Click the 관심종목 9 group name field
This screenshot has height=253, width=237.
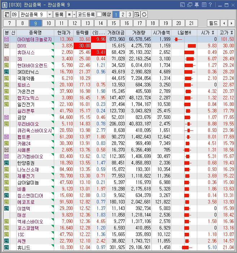tap(33, 15)
